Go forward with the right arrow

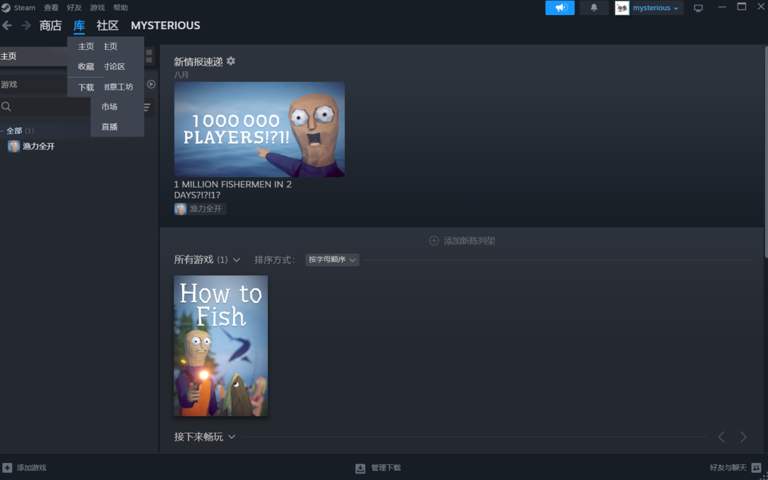[26, 25]
